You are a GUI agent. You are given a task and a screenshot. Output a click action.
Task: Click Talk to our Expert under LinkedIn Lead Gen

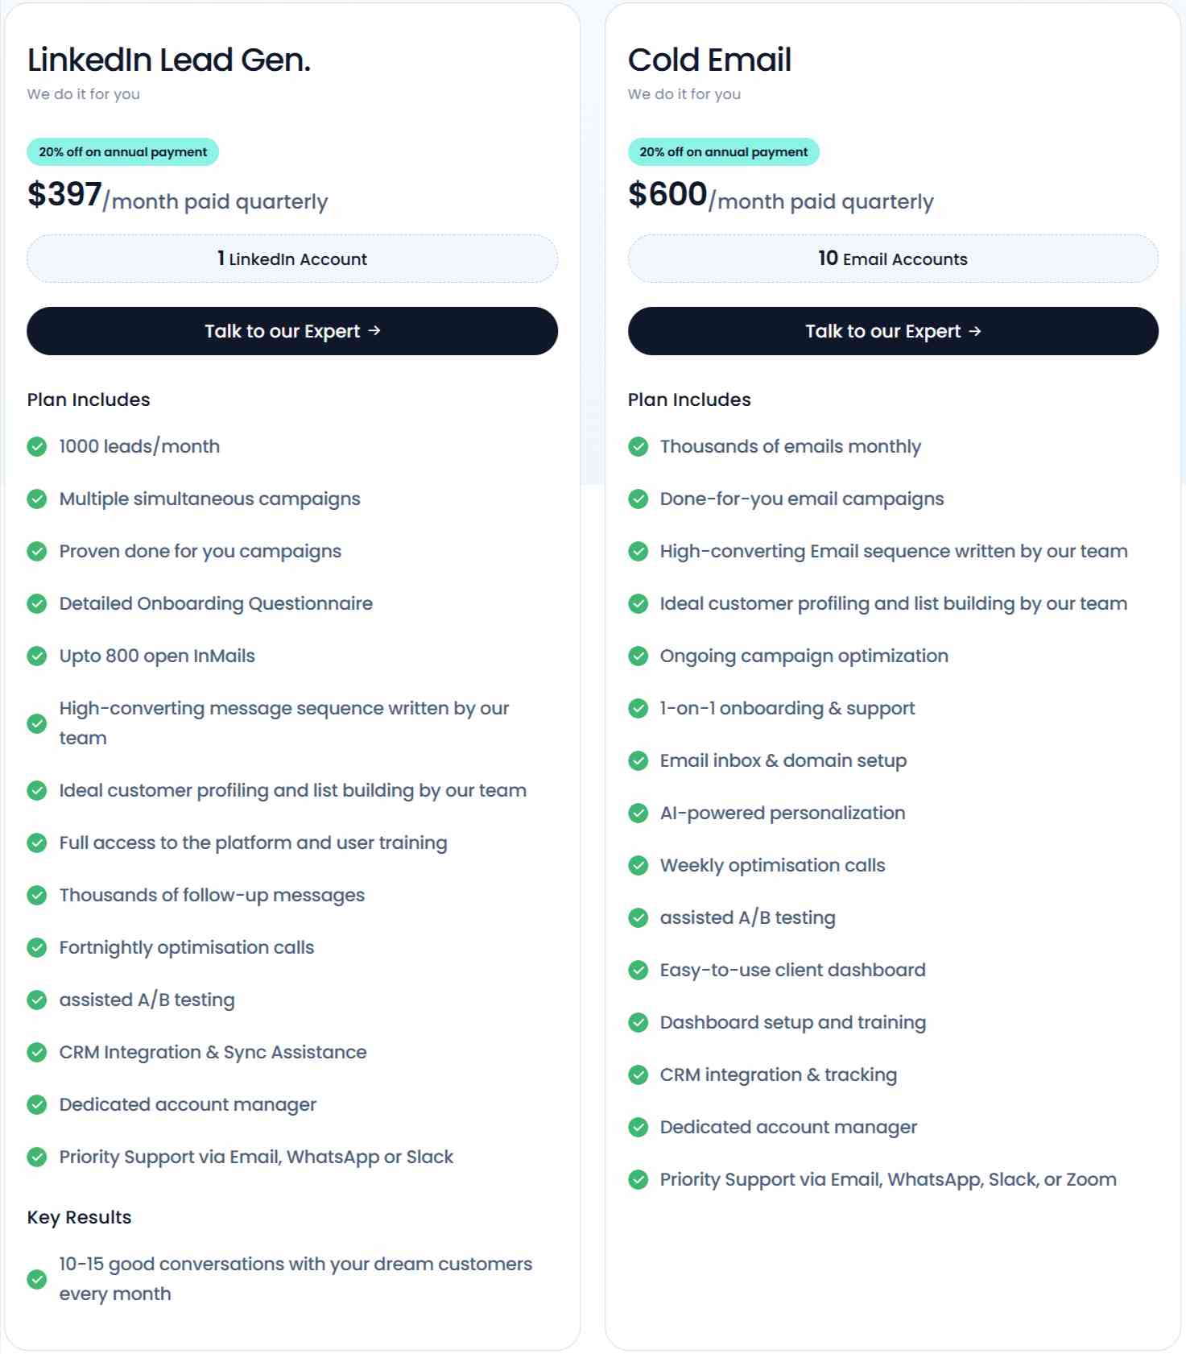pos(291,330)
